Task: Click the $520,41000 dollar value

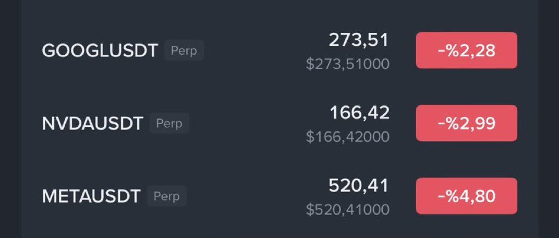Action: pos(348,209)
